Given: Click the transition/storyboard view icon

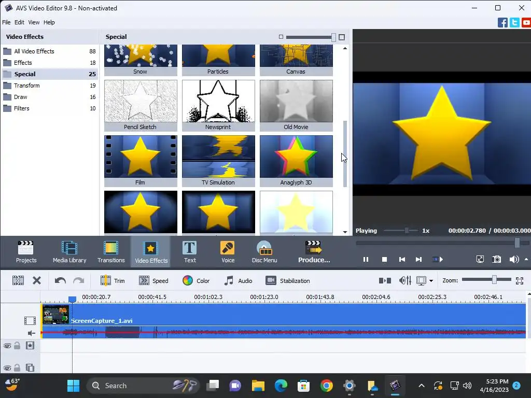Looking at the screenshot, I should click(x=385, y=280).
